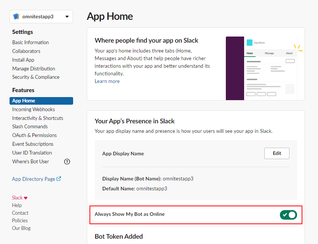Open Security & Compliance page
The width and height of the screenshot is (318, 244).
[x=36, y=77]
